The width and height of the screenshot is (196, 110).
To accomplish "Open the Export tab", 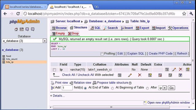I will 143,28.
